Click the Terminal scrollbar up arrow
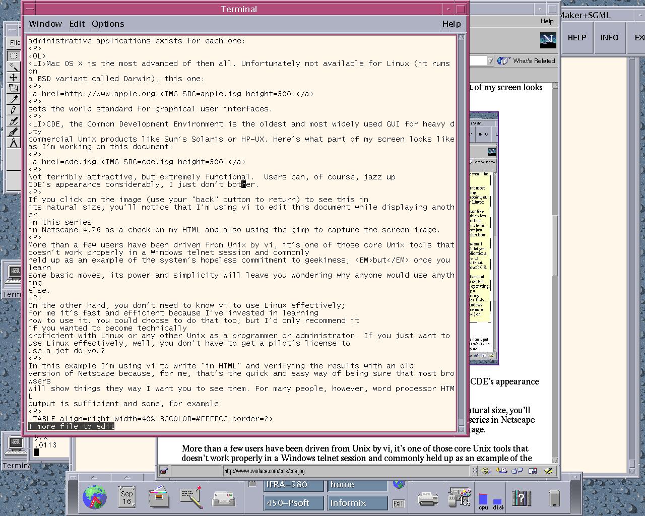This screenshot has width=645, height=516. [462, 38]
